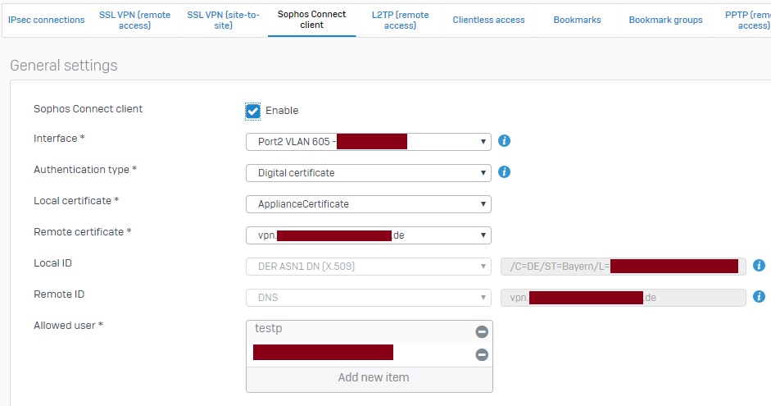The width and height of the screenshot is (771, 406).
Task: Go to L2TP (remote access) tab
Action: tap(401, 21)
